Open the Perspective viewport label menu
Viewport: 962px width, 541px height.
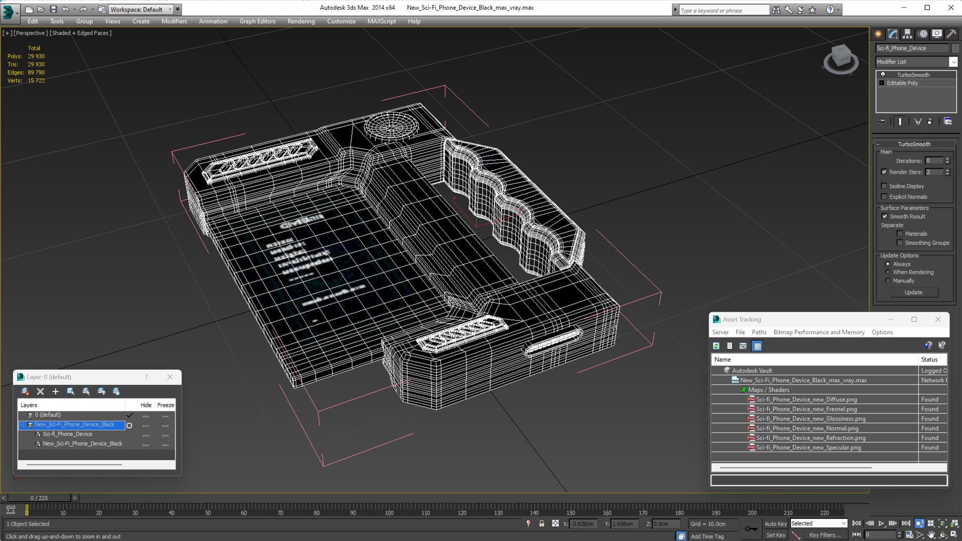point(31,33)
